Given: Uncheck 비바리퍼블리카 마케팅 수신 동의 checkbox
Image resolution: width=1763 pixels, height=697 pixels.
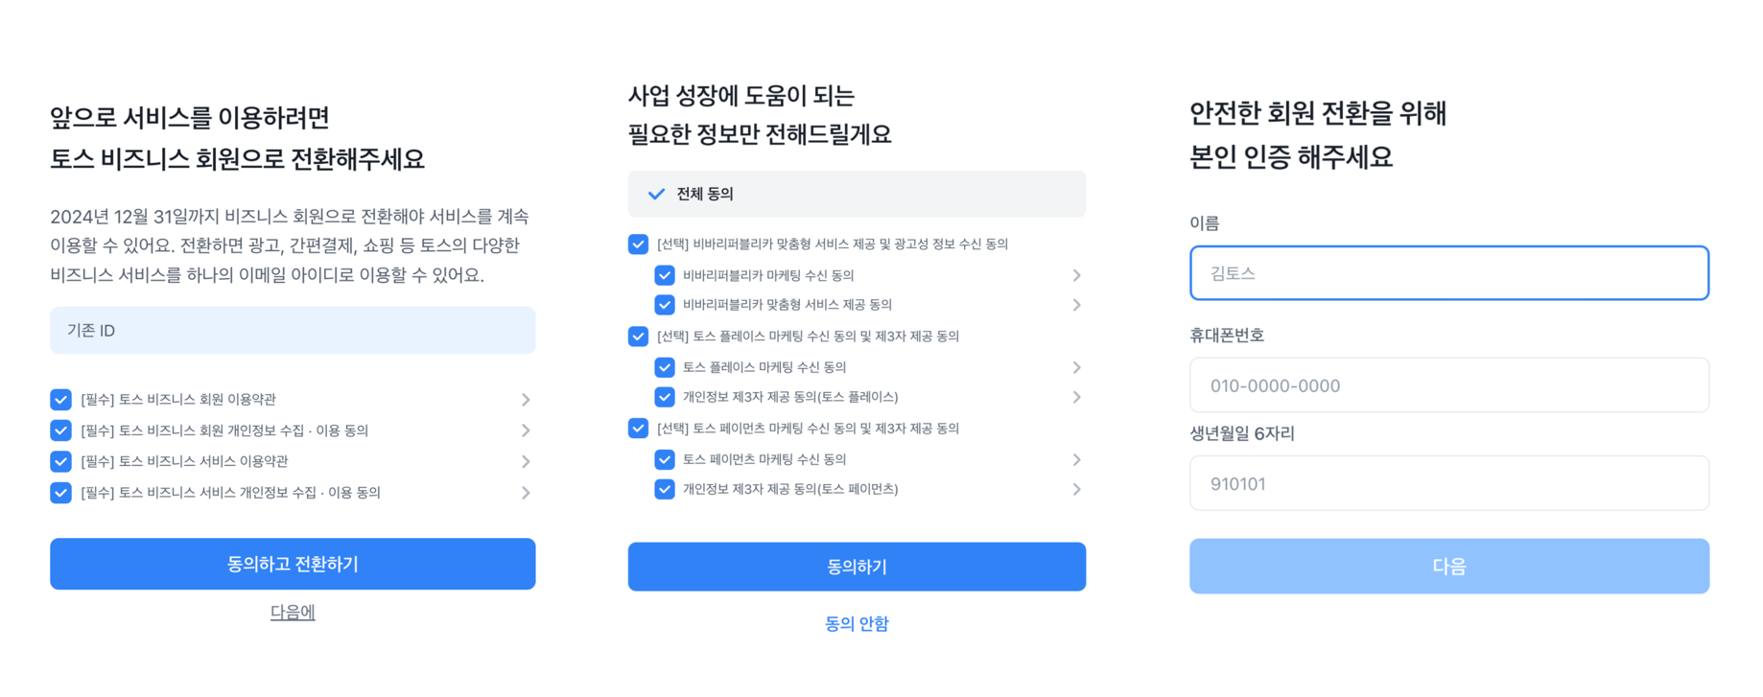Looking at the screenshot, I should tap(664, 275).
